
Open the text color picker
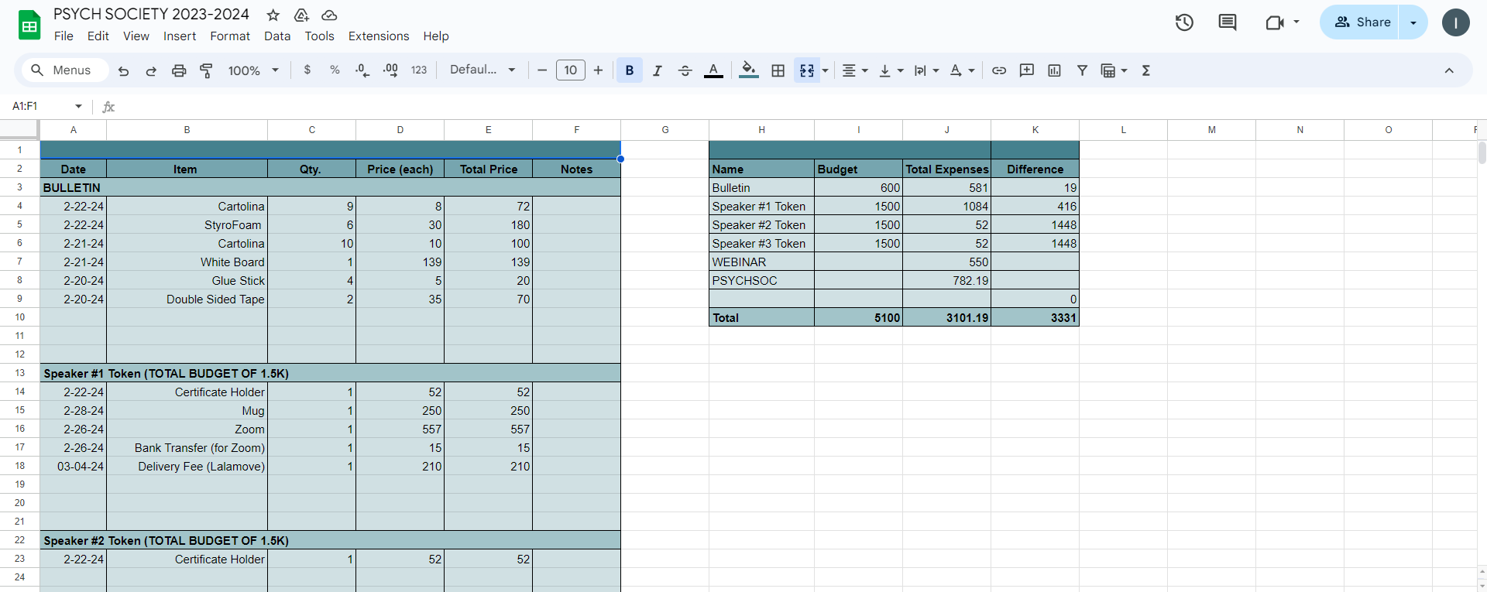[x=713, y=70]
